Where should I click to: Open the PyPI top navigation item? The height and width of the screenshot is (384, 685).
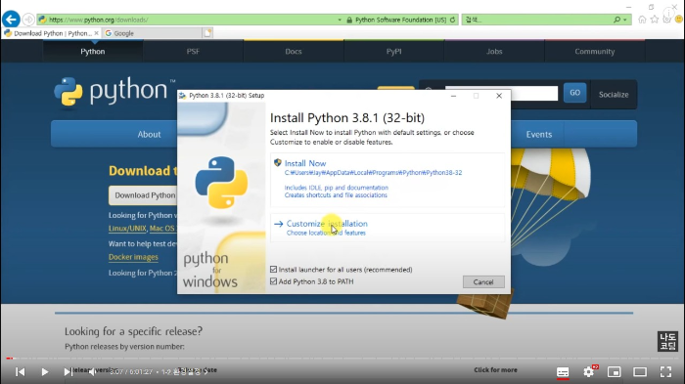coord(393,52)
